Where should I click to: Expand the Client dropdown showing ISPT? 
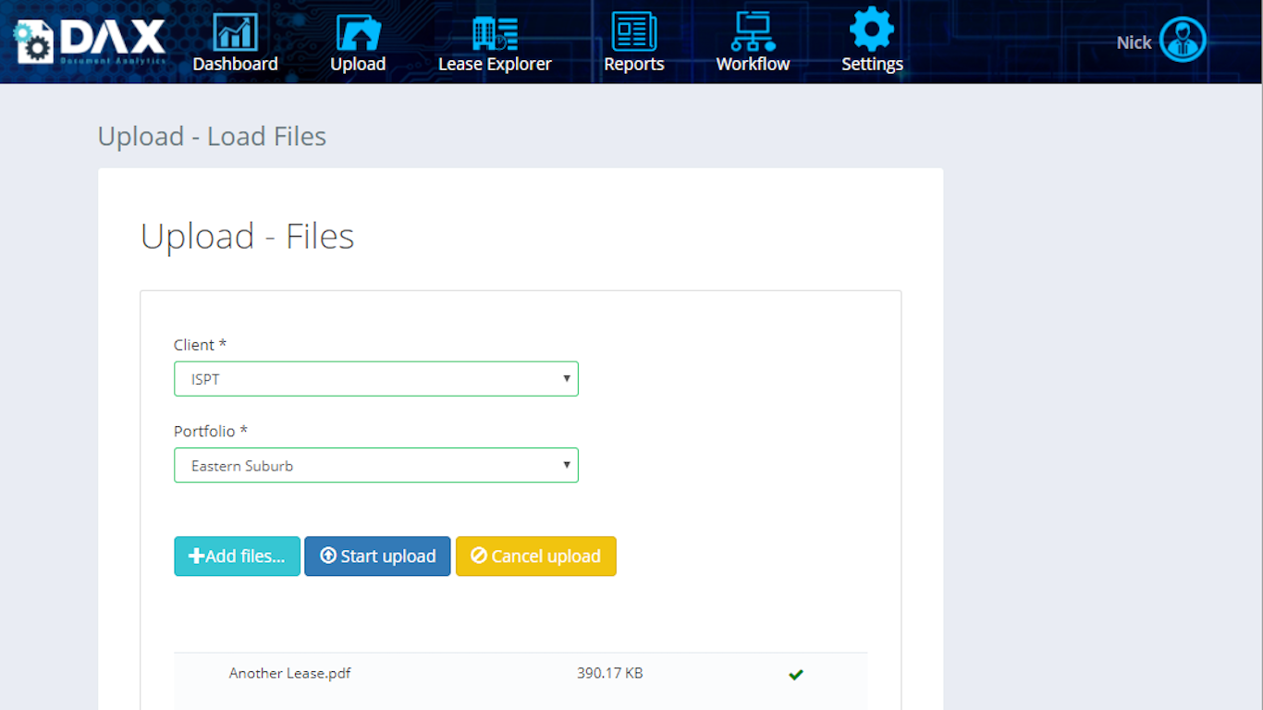[376, 379]
